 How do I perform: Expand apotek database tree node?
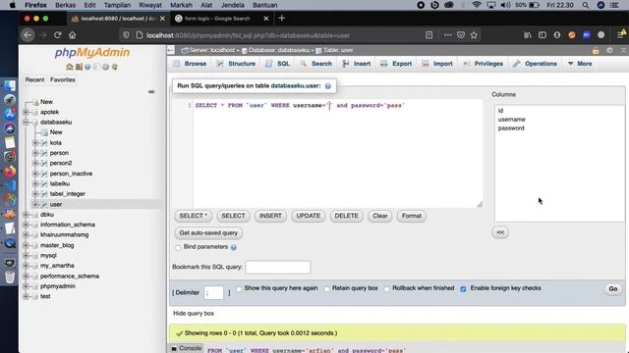point(27,112)
